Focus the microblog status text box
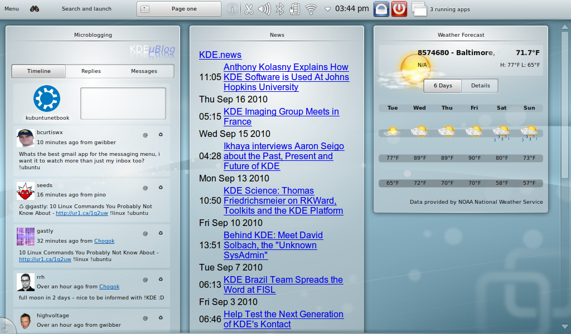Viewport: 571px width, 334px height. pyautogui.click(x=123, y=103)
